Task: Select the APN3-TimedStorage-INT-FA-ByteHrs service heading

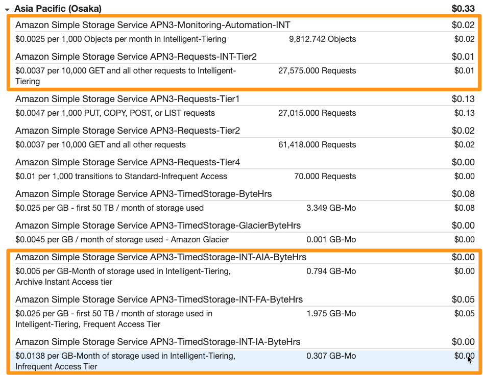Action: (159, 299)
